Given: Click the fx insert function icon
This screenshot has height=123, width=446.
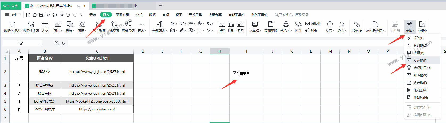Looking at the screenshot, I should 63,43.
